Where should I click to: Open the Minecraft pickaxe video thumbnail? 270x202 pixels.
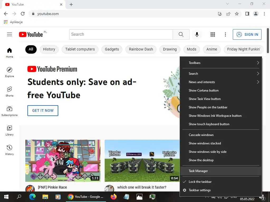pos(142,161)
